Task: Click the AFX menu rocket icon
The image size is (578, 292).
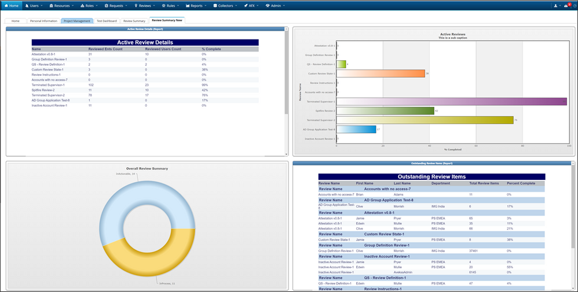Action: pyautogui.click(x=244, y=5)
